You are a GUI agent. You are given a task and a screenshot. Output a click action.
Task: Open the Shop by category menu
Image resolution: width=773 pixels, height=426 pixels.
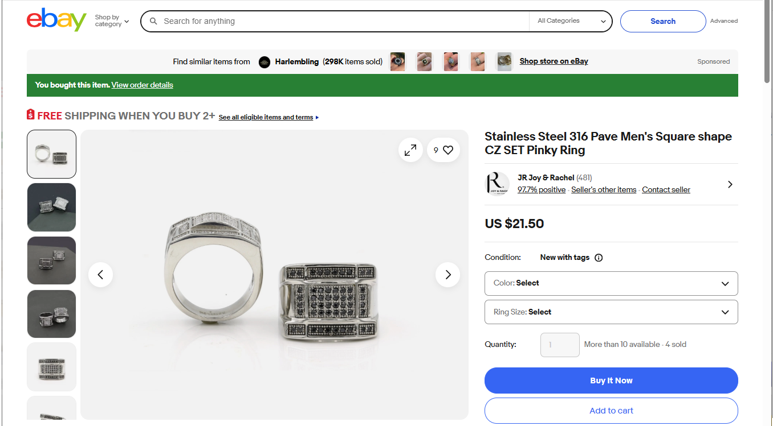(112, 21)
